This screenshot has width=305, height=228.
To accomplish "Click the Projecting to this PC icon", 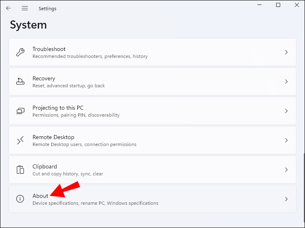I will [x=20, y=111].
